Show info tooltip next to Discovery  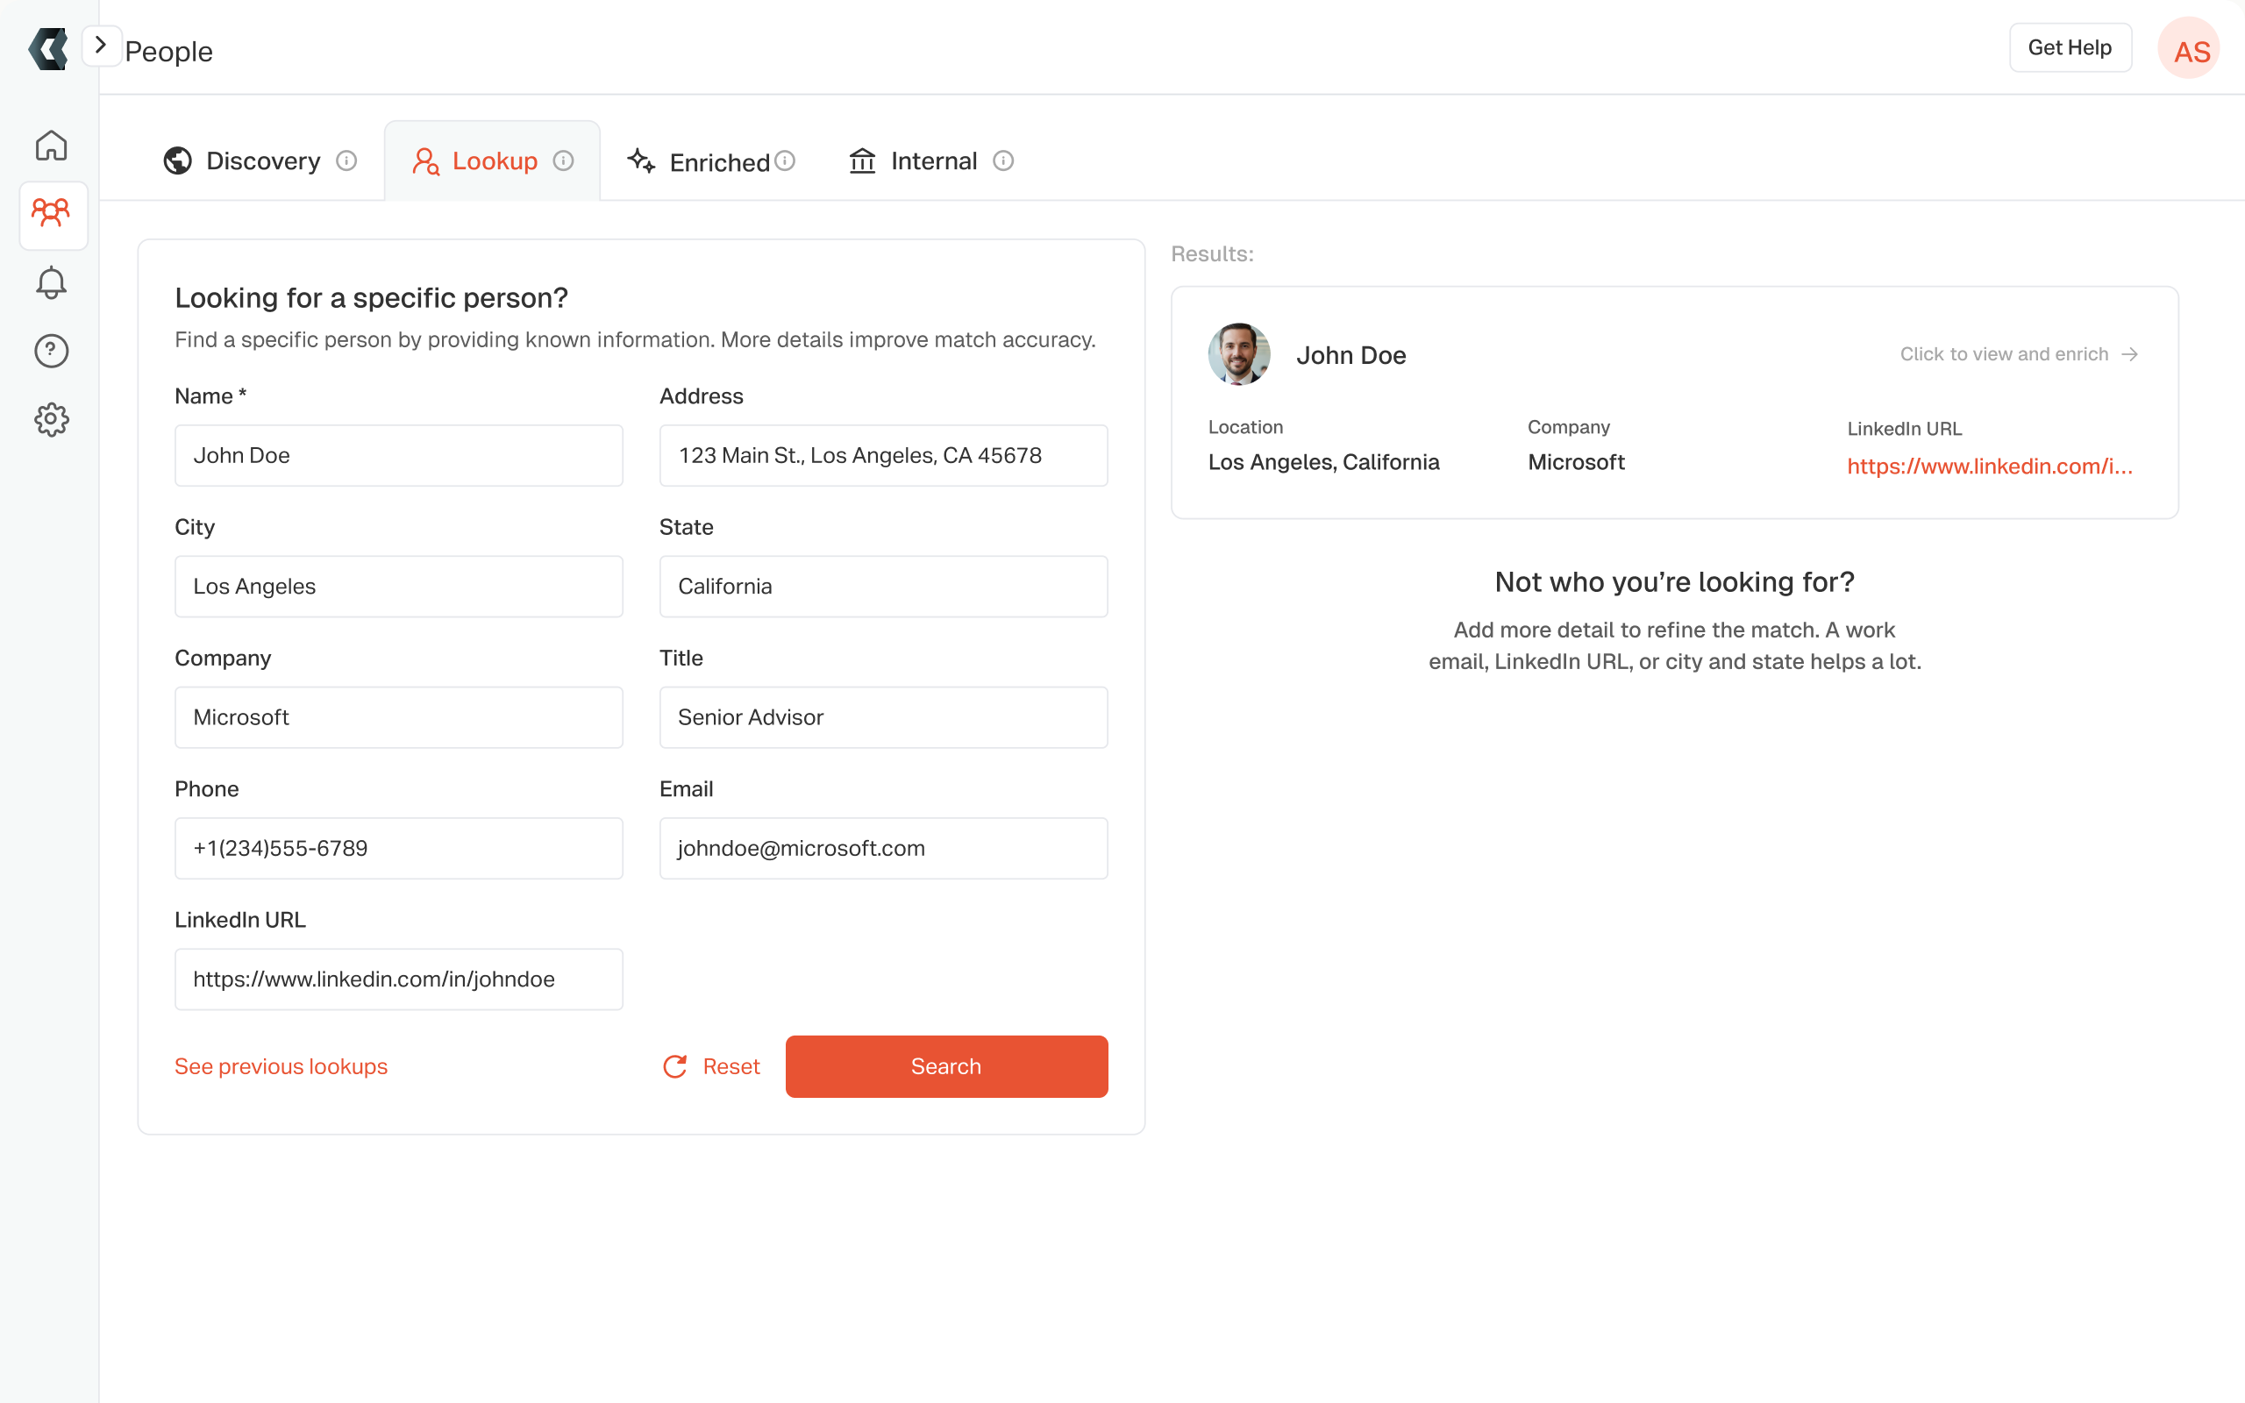347,160
